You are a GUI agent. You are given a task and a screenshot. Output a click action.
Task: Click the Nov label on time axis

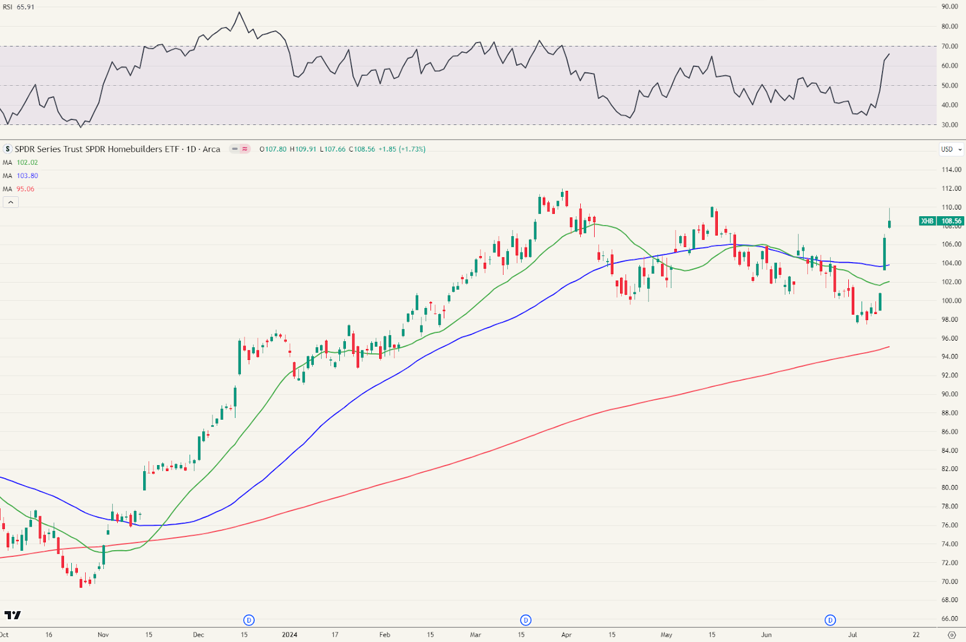(103, 635)
